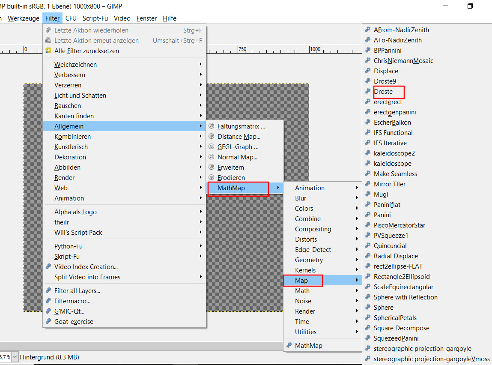Click the Erodieren filter entry
This screenshot has height=365, width=492.
pyautogui.click(x=231, y=178)
